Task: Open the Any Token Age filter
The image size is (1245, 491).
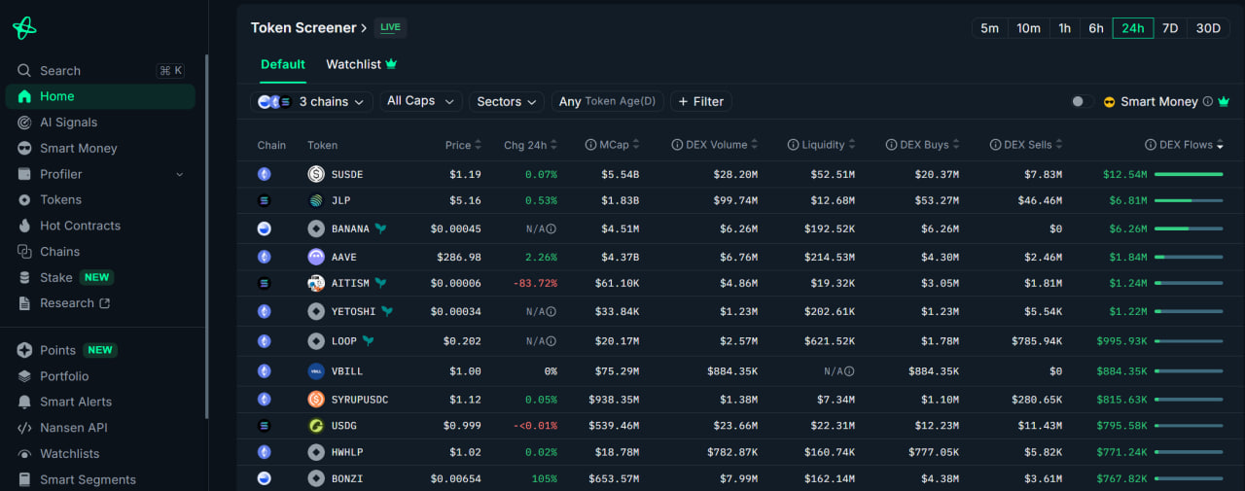Action: [x=608, y=101]
